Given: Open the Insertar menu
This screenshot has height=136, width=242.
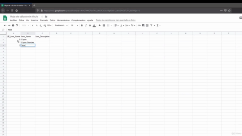Looking at the screenshot, I should coord(34,20).
